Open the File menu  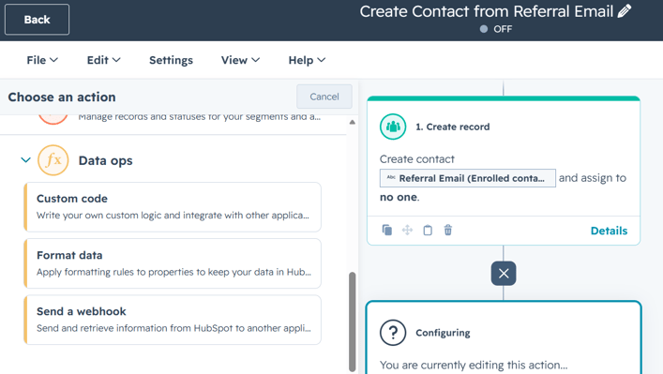pyautogui.click(x=42, y=60)
